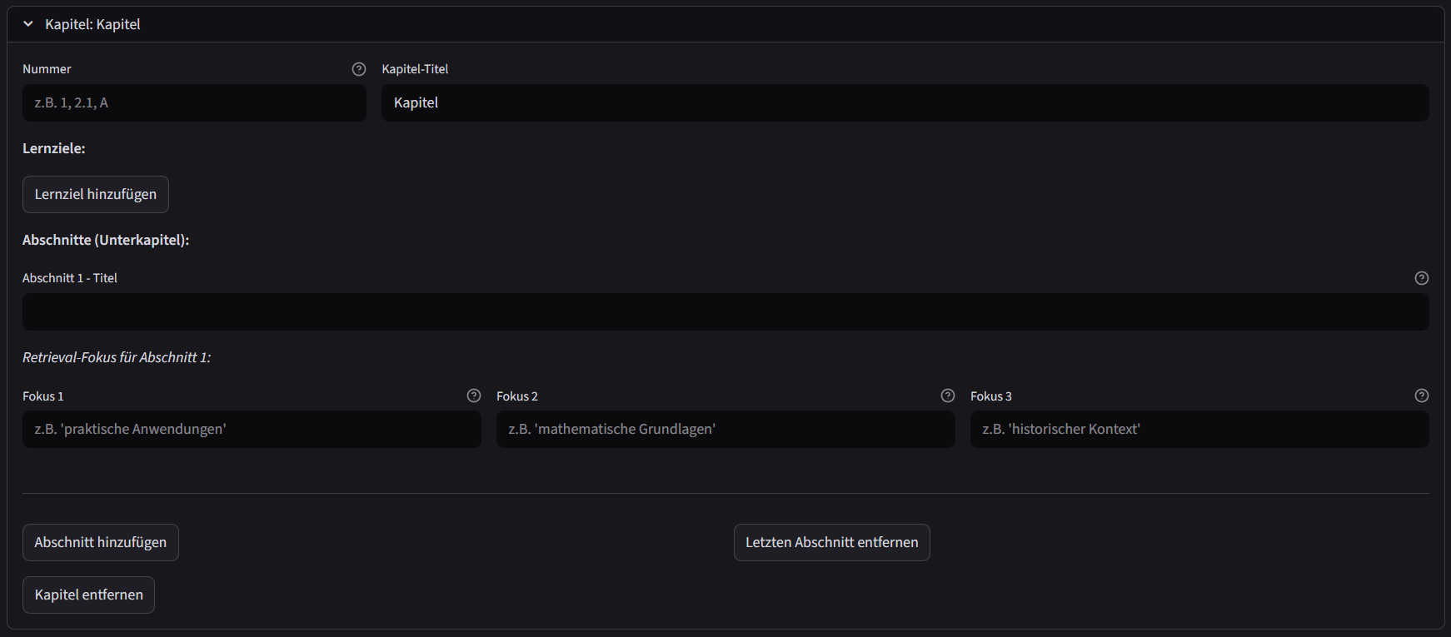Focus the Kapitel-Titel text field
The image size is (1451, 637).
(x=904, y=102)
